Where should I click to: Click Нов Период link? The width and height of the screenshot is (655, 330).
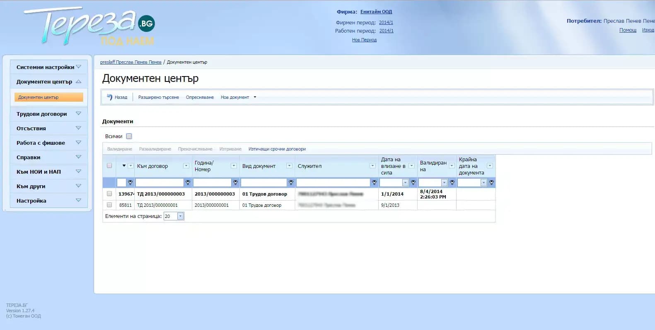tap(364, 40)
